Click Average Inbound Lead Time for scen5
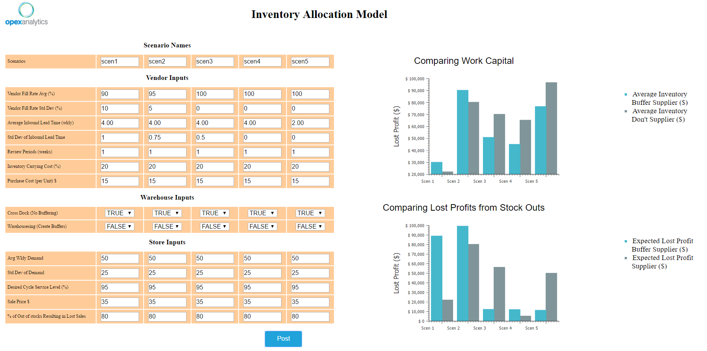Image resolution: width=707 pixels, height=351 pixels. click(310, 123)
